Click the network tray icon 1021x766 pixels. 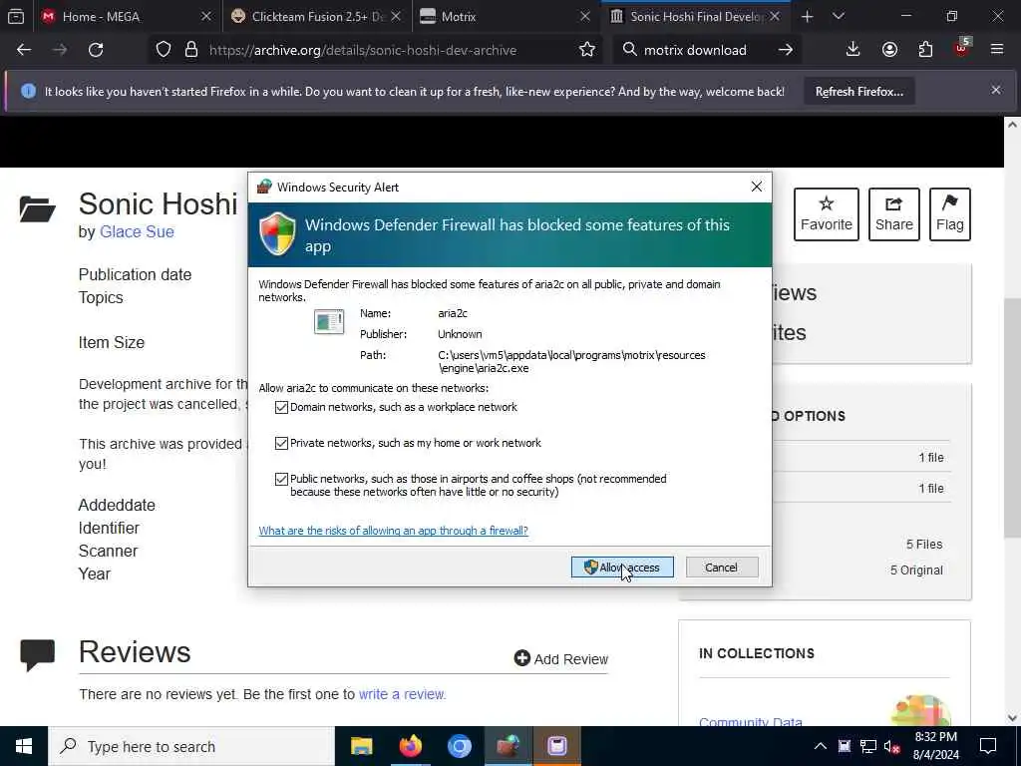pyautogui.click(x=868, y=746)
